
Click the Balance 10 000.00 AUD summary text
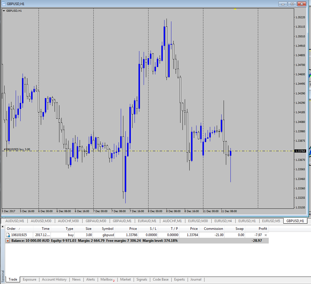coord(30,241)
